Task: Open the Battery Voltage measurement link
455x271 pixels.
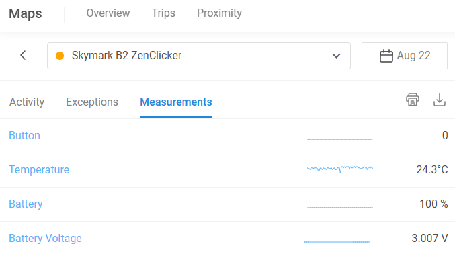Action: (x=45, y=238)
